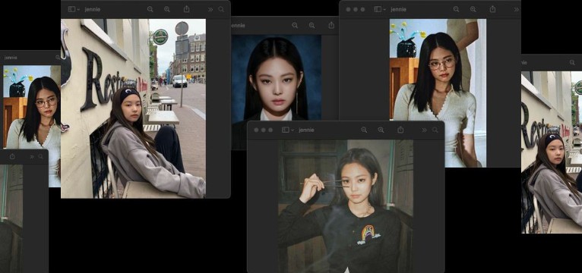This screenshot has height=273, width=582.
Task: Zoom in on the blue-background portrait window
Action: (x=312, y=25)
